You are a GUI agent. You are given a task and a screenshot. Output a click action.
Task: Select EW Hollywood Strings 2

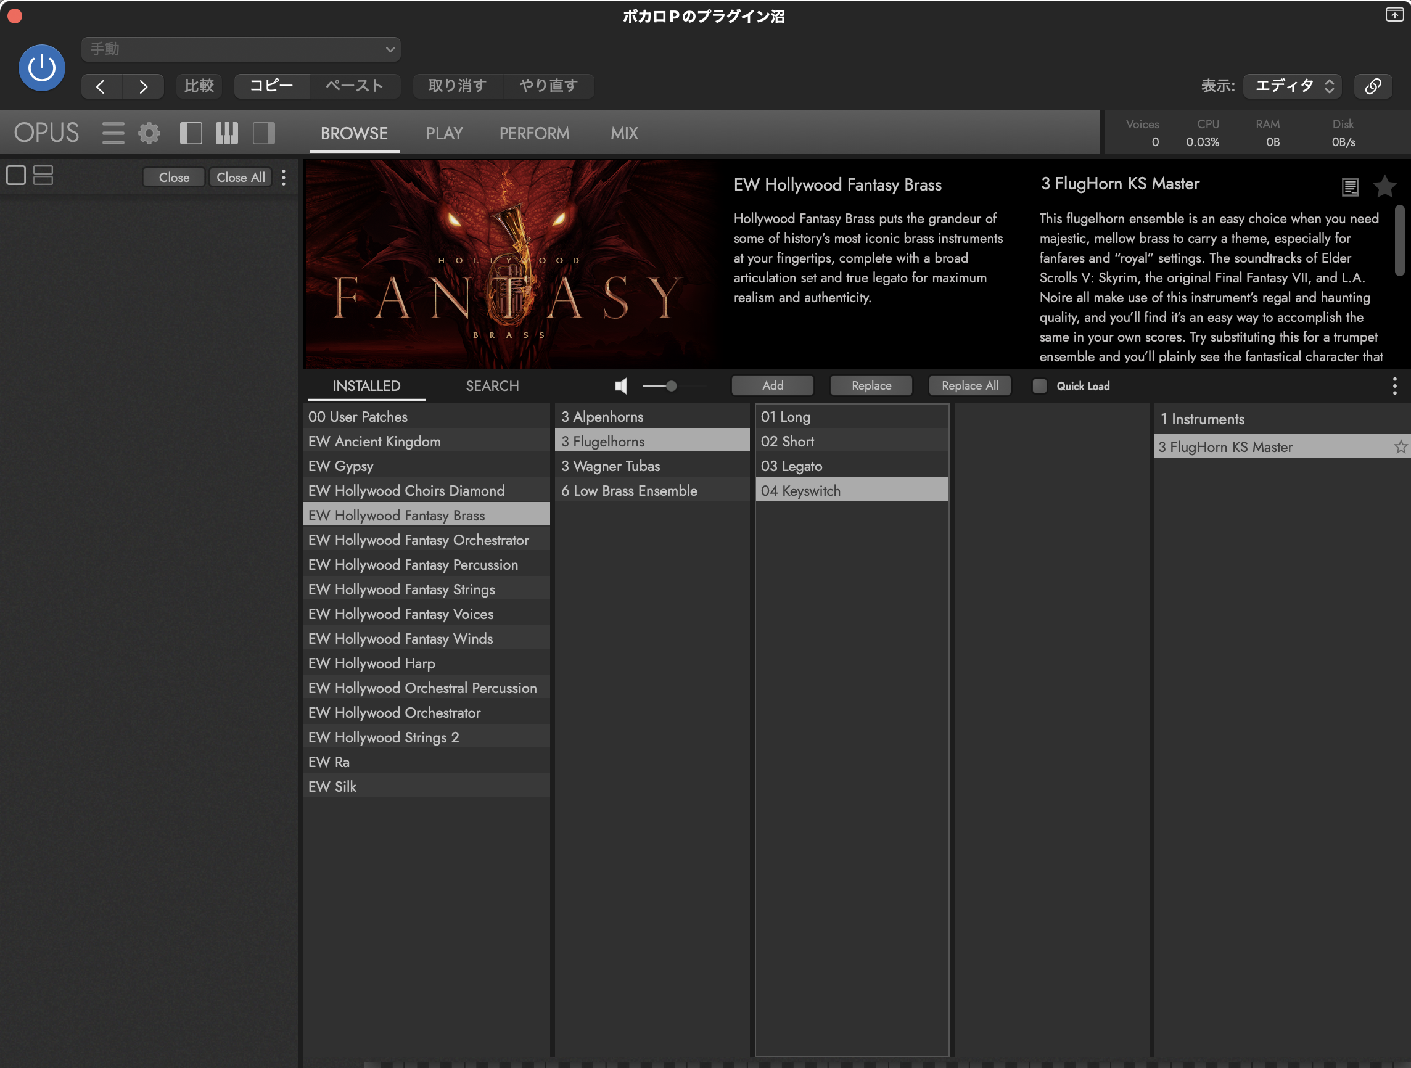pos(427,737)
